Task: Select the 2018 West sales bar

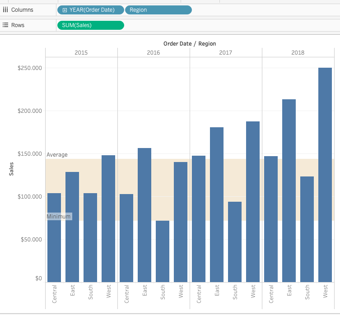Action: tap(325, 175)
